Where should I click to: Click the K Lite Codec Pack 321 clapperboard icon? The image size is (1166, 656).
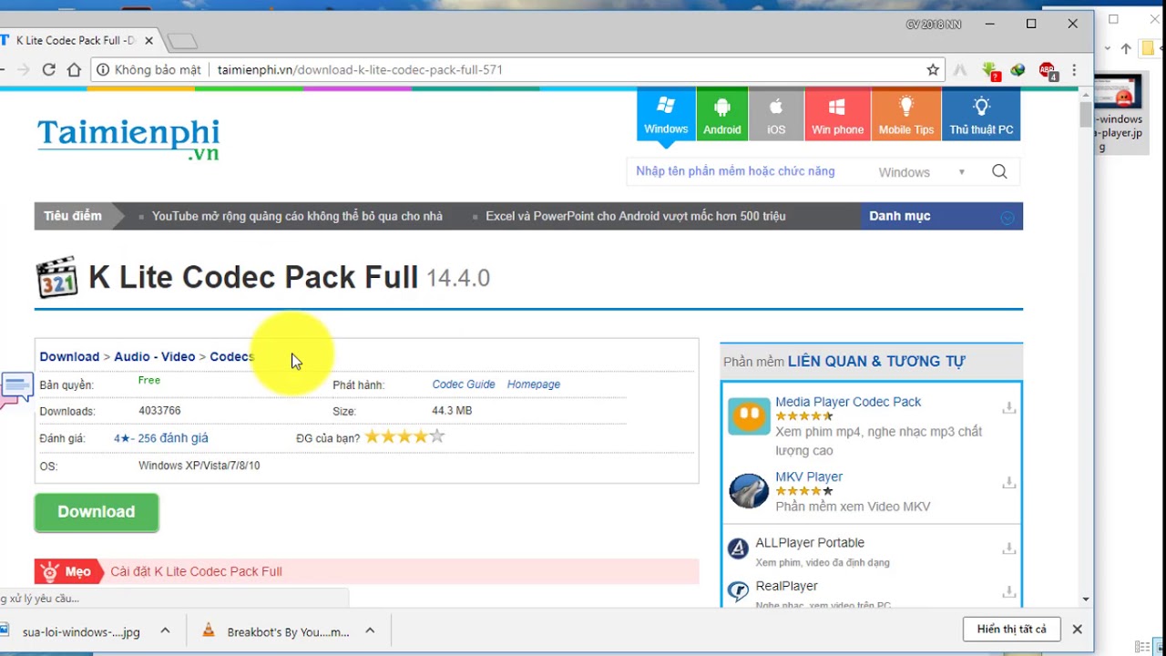(56, 278)
